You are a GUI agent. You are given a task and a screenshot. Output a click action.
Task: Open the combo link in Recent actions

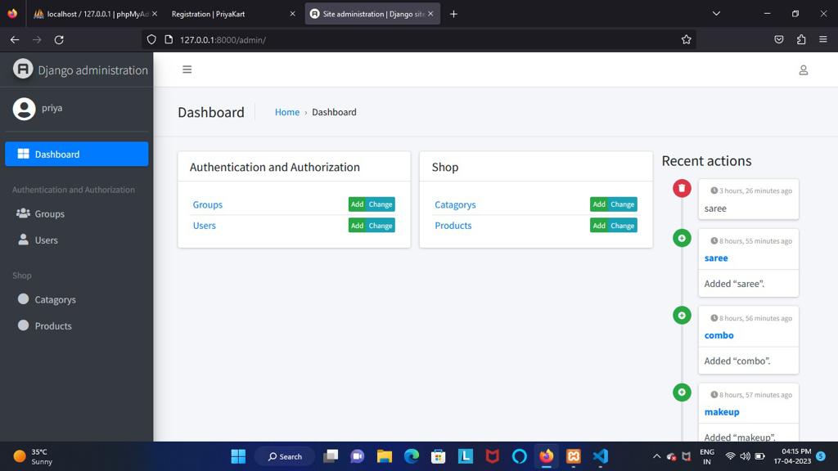click(x=719, y=335)
